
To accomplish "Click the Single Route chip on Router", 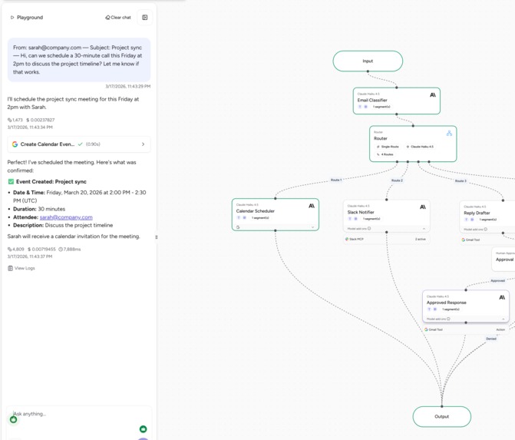I will click(388, 147).
